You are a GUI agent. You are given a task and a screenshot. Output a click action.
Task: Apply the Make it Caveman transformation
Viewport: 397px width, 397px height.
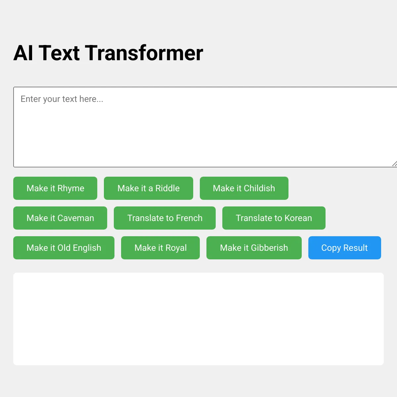[60, 218]
